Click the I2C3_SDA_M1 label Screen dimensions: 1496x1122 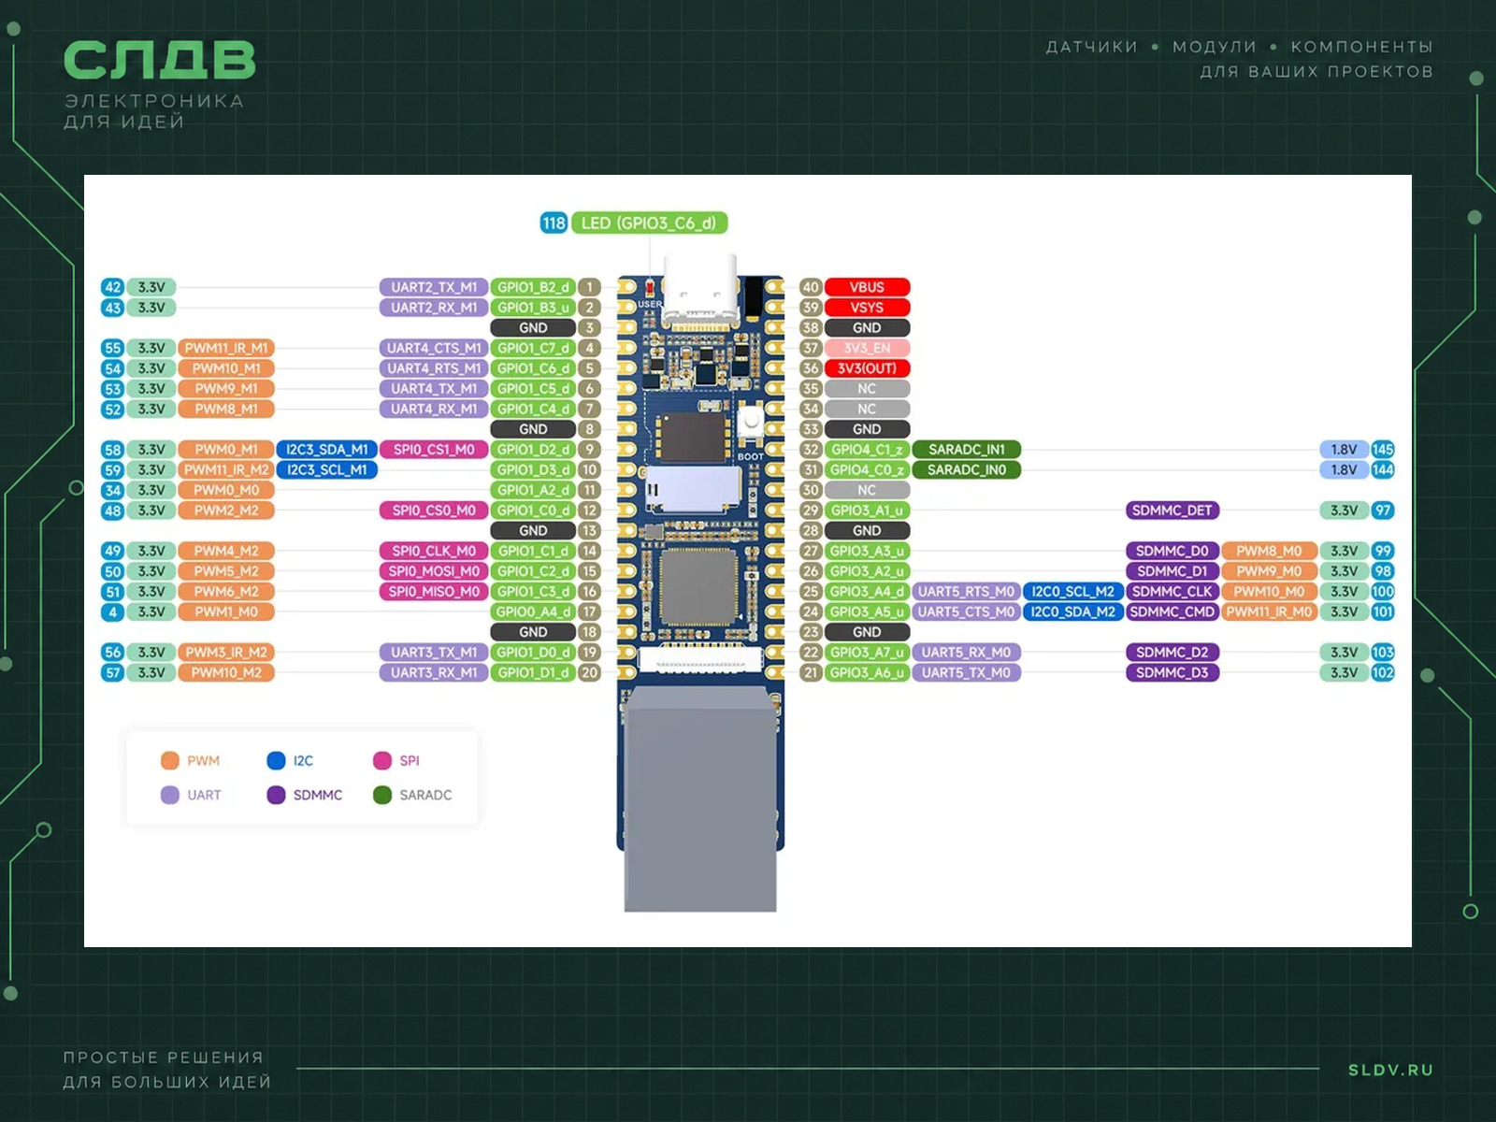[x=327, y=450]
